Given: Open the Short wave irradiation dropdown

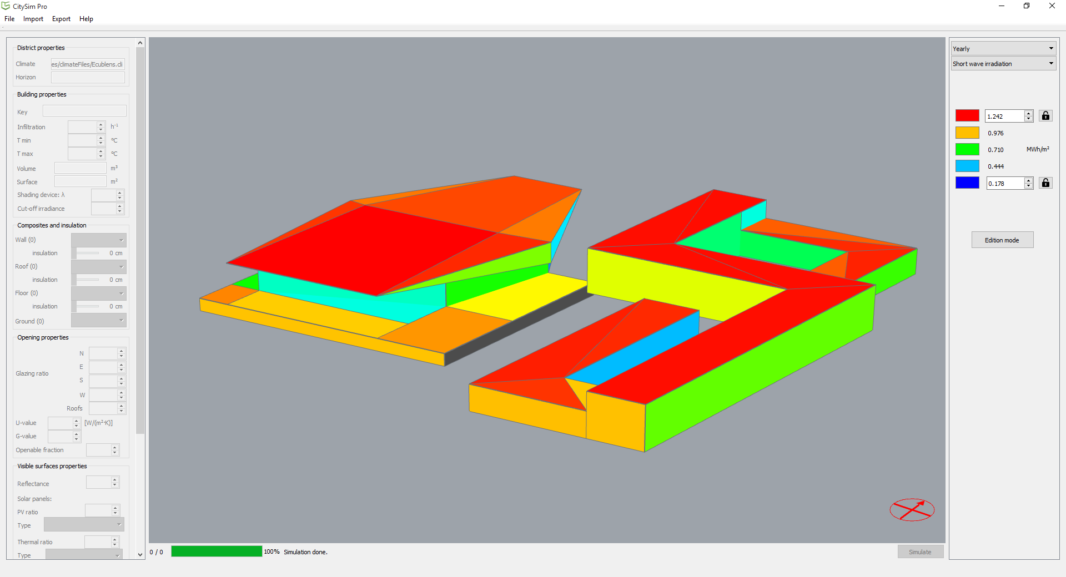Looking at the screenshot, I should pyautogui.click(x=1003, y=64).
